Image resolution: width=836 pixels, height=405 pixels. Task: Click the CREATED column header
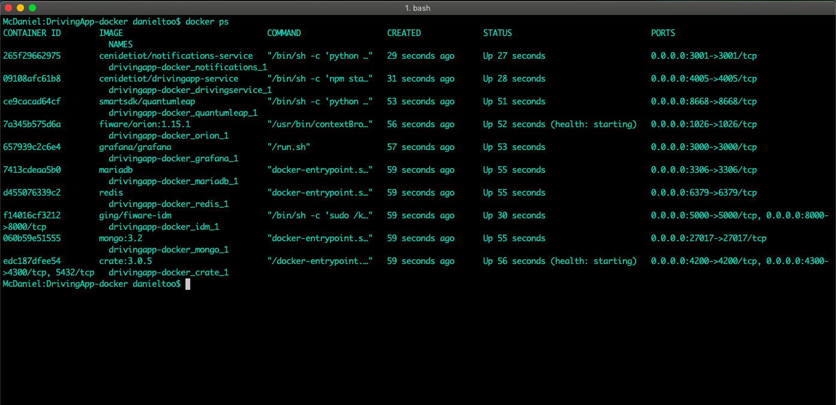(x=404, y=33)
